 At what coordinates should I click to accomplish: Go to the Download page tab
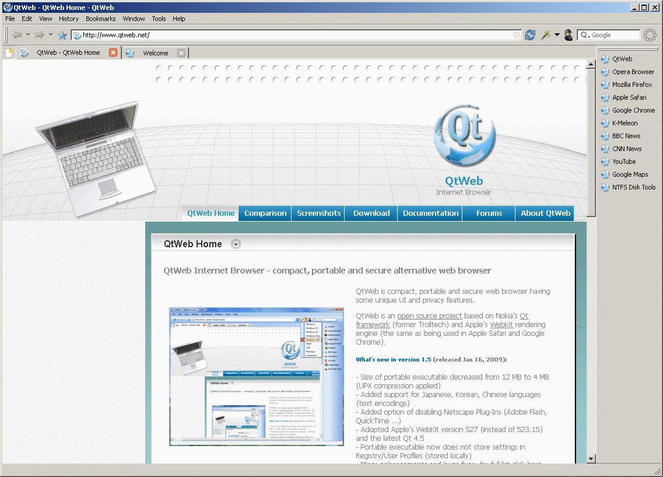tap(371, 213)
